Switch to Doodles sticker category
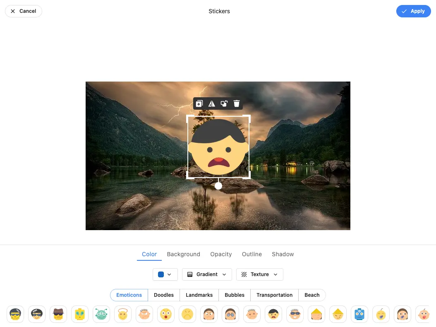The height and width of the screenshot is (327, 436). click(164, 295)
